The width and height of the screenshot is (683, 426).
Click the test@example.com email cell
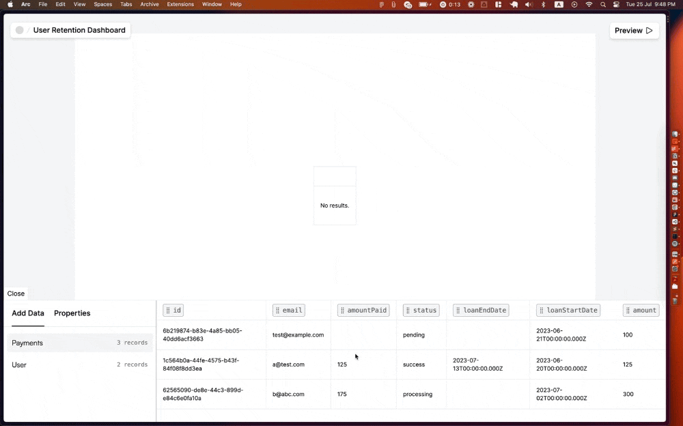[x=298, y=335]
